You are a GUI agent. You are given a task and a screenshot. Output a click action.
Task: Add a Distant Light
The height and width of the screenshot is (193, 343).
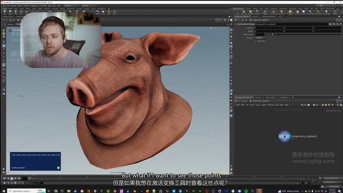pyautogui.click(x=281, y=12)
